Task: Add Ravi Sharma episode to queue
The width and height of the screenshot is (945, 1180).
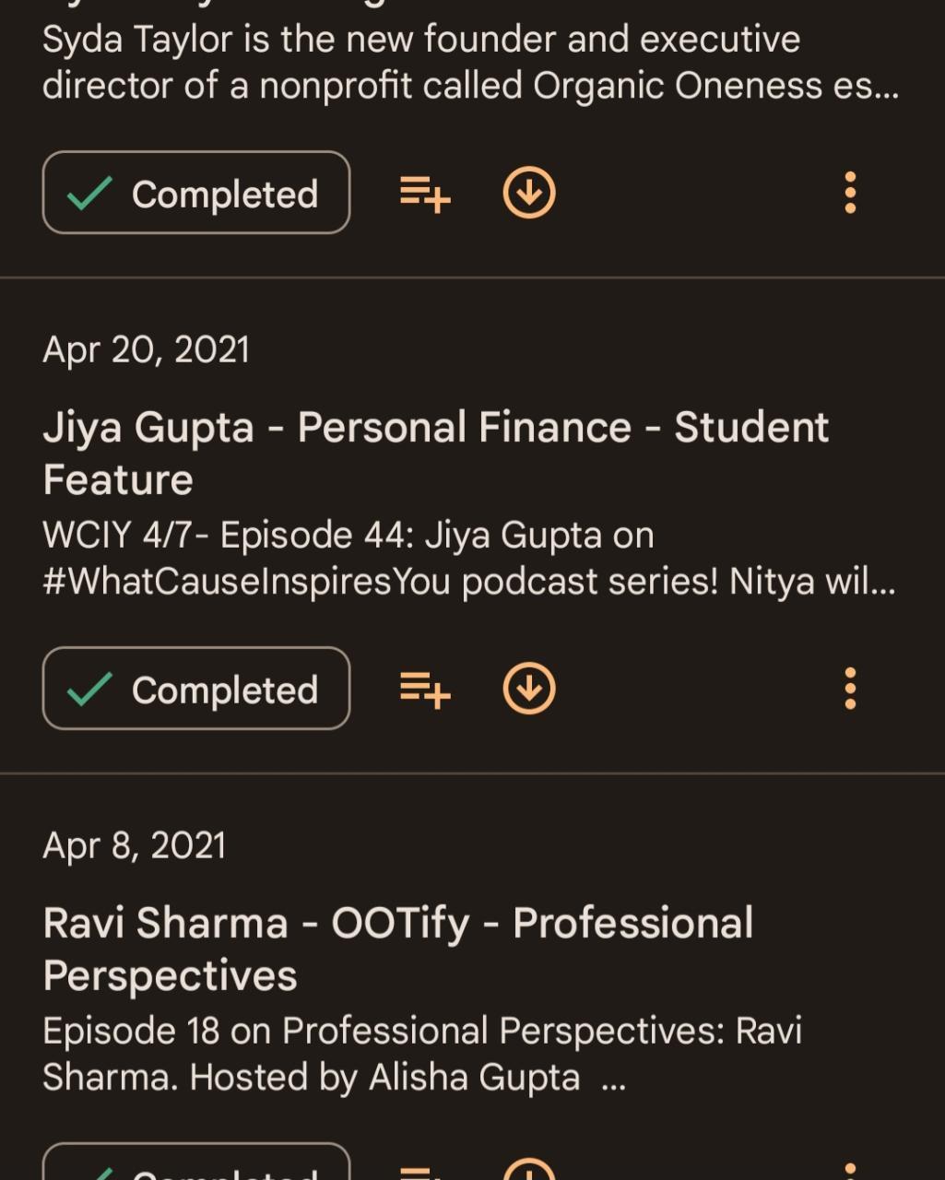Action: 425,1171
